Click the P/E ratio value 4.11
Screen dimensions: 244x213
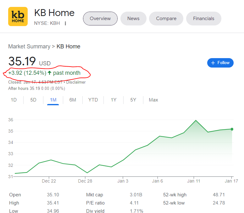(134, 203)
